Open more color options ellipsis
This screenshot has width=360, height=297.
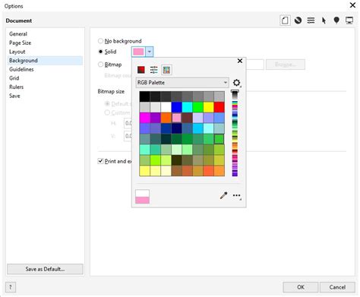coord(236,195)
